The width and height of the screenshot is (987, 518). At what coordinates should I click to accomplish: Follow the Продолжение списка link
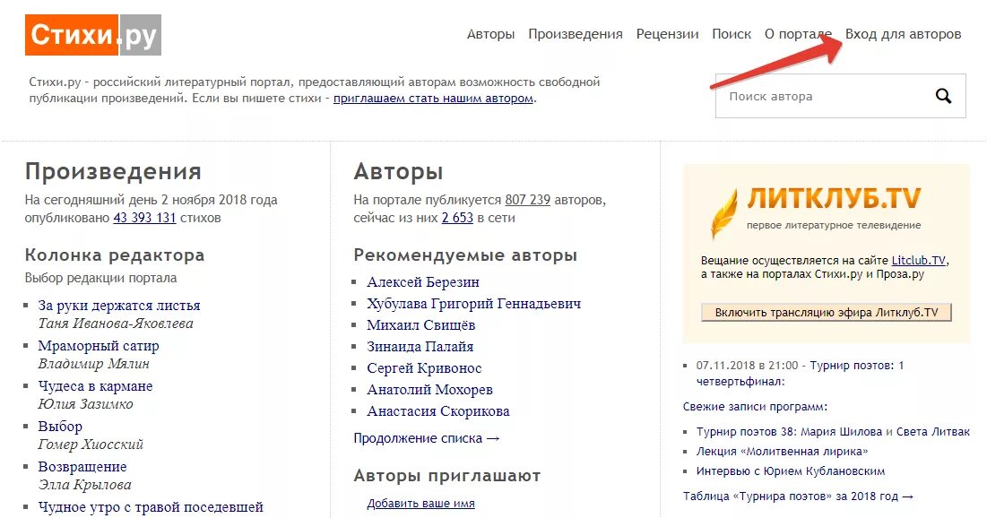(426, 438)
